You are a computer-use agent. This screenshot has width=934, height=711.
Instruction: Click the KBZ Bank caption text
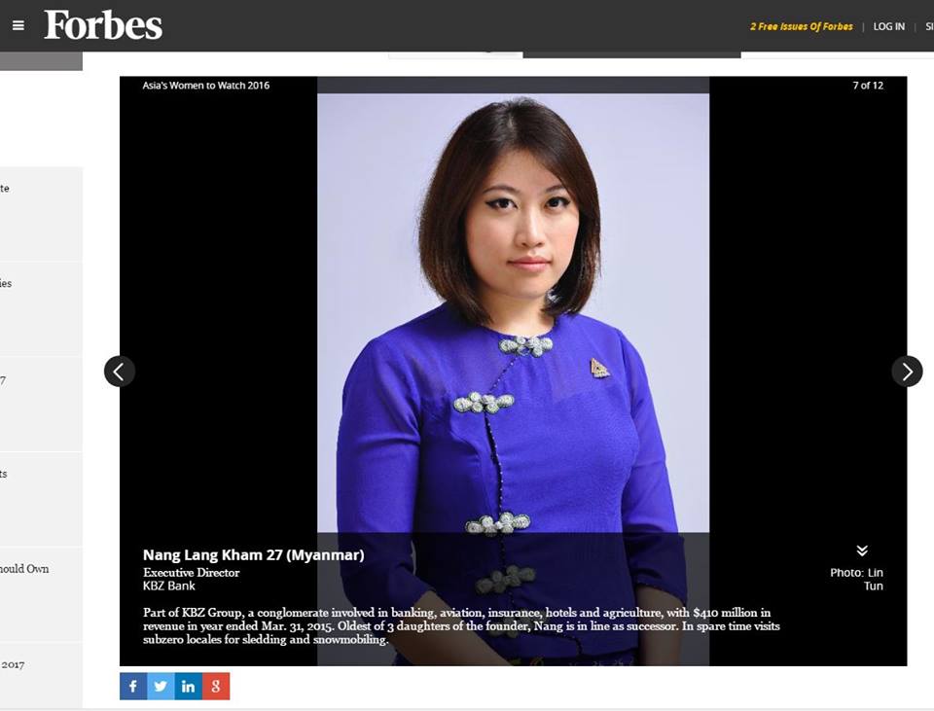(x=169, y=586)
